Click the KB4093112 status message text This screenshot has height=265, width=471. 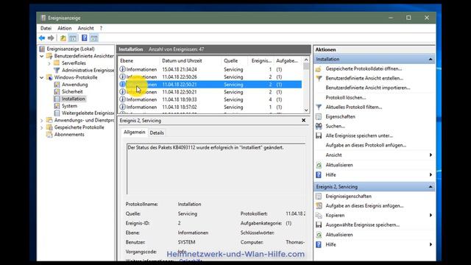point(205,147)
